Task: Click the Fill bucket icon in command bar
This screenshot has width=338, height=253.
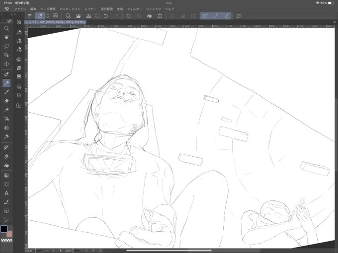Action: coord(150,16)
